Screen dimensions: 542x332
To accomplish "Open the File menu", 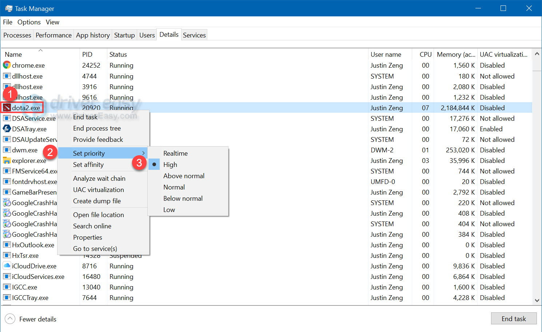I will 8,22.
